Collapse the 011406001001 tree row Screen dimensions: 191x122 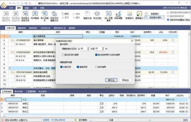(12, 40)
